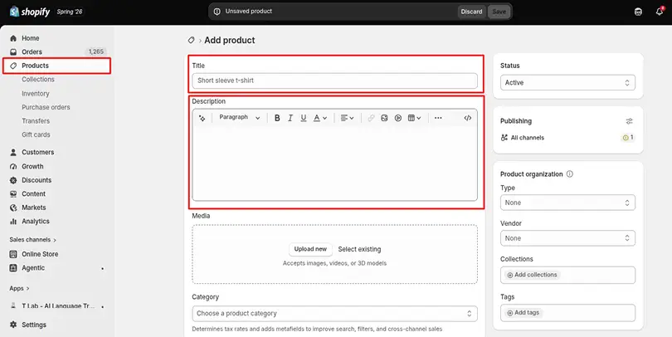Open the Vendor dropdown
This screenshot has height=337, width=672.
click(567, 238)
